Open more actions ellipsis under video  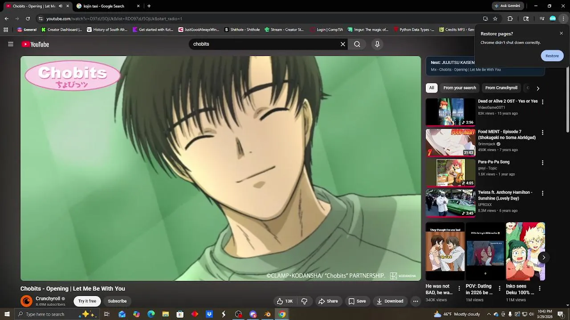coord(415,301)
